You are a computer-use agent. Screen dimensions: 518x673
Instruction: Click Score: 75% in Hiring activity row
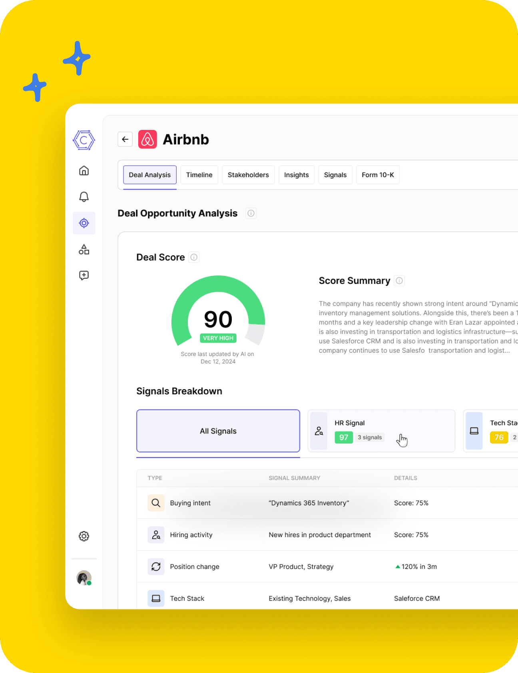tap(411, 535)
